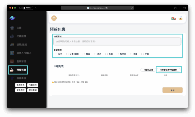
Task: Toggle the round hamburger menu button
Action: tap(54, 18)
